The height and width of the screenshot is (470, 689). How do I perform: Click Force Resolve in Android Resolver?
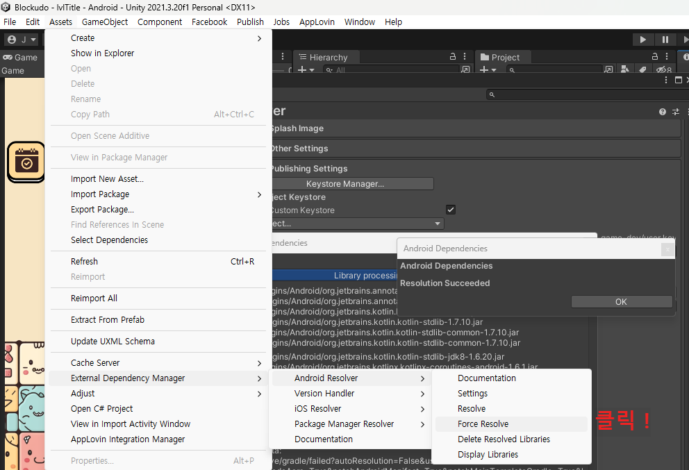511,424
